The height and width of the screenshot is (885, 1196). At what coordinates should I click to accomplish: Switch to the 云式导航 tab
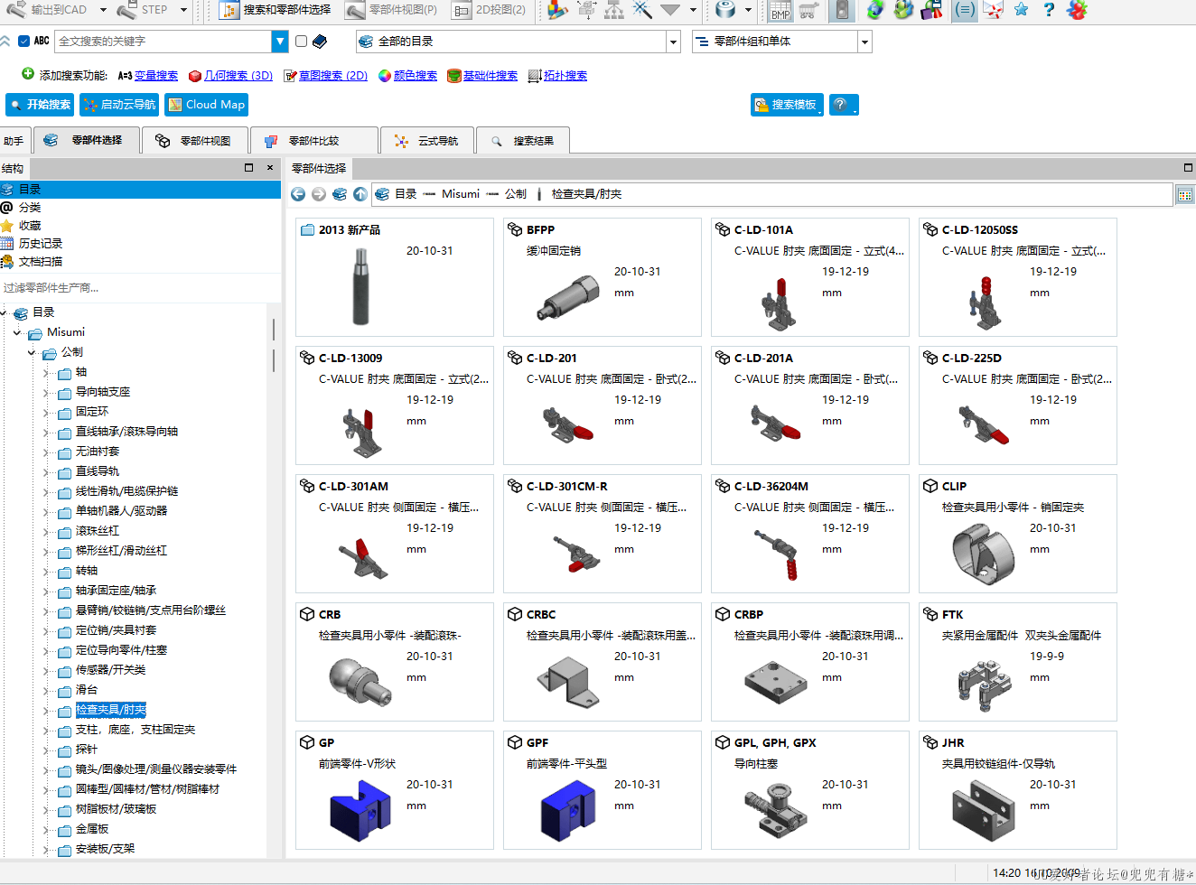(426, 141)
